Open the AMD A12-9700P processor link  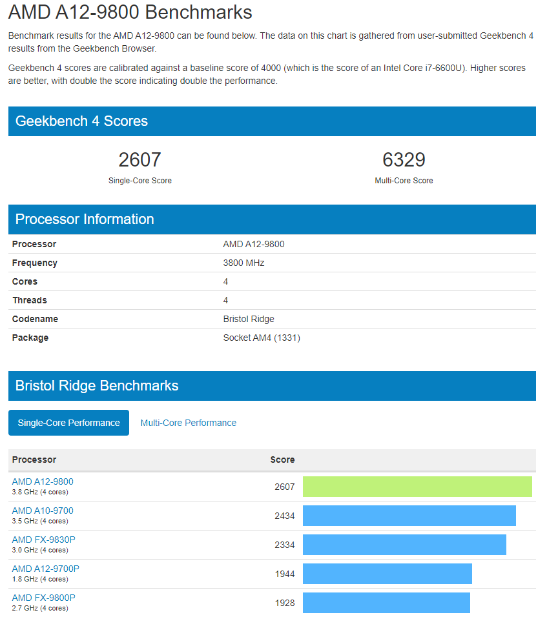coord(45,569)
